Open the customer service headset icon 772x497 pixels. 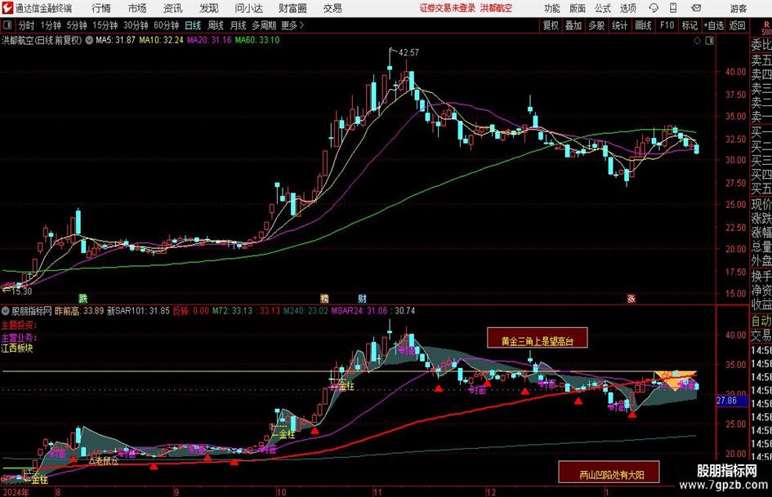click(654, 8)
